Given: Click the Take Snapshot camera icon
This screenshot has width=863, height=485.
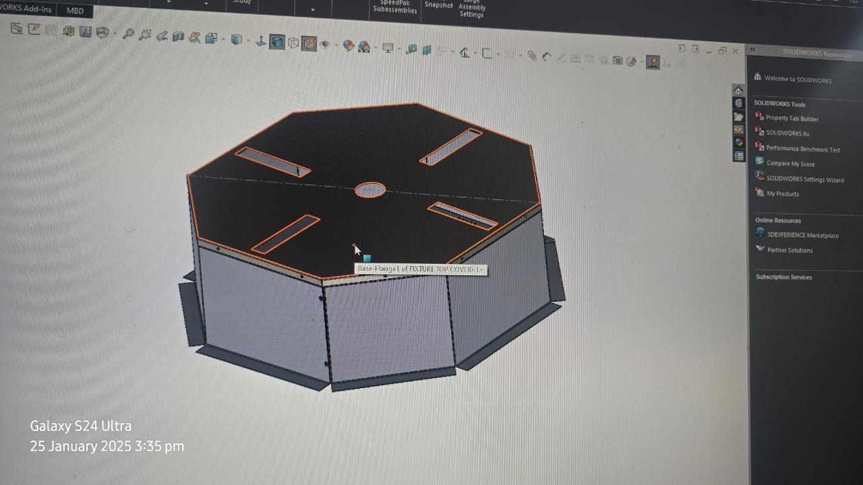Looking at the screenshot, I should coord(618,61).
